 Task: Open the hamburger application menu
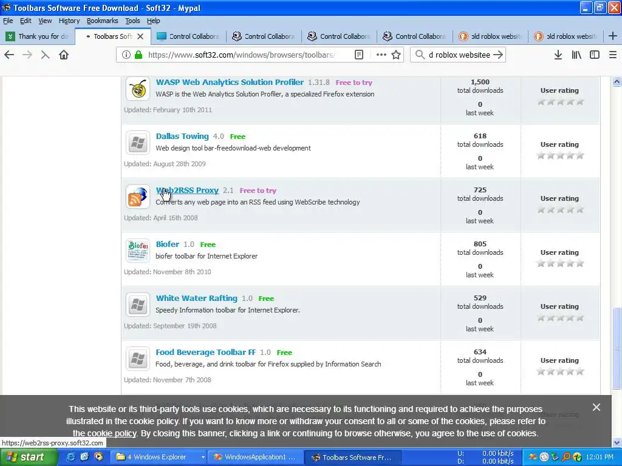[x=612, y=55]
